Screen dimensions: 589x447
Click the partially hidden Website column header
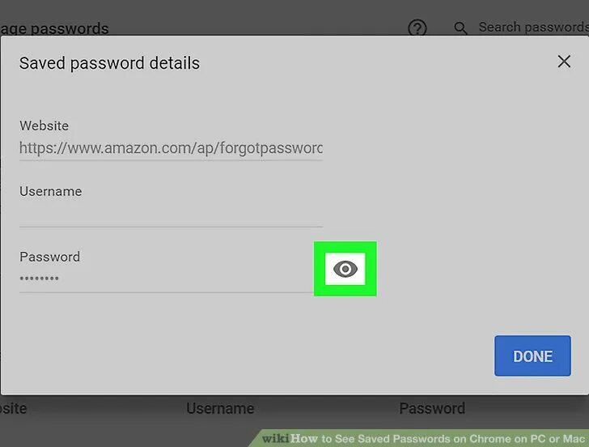(x=13, y=408)
